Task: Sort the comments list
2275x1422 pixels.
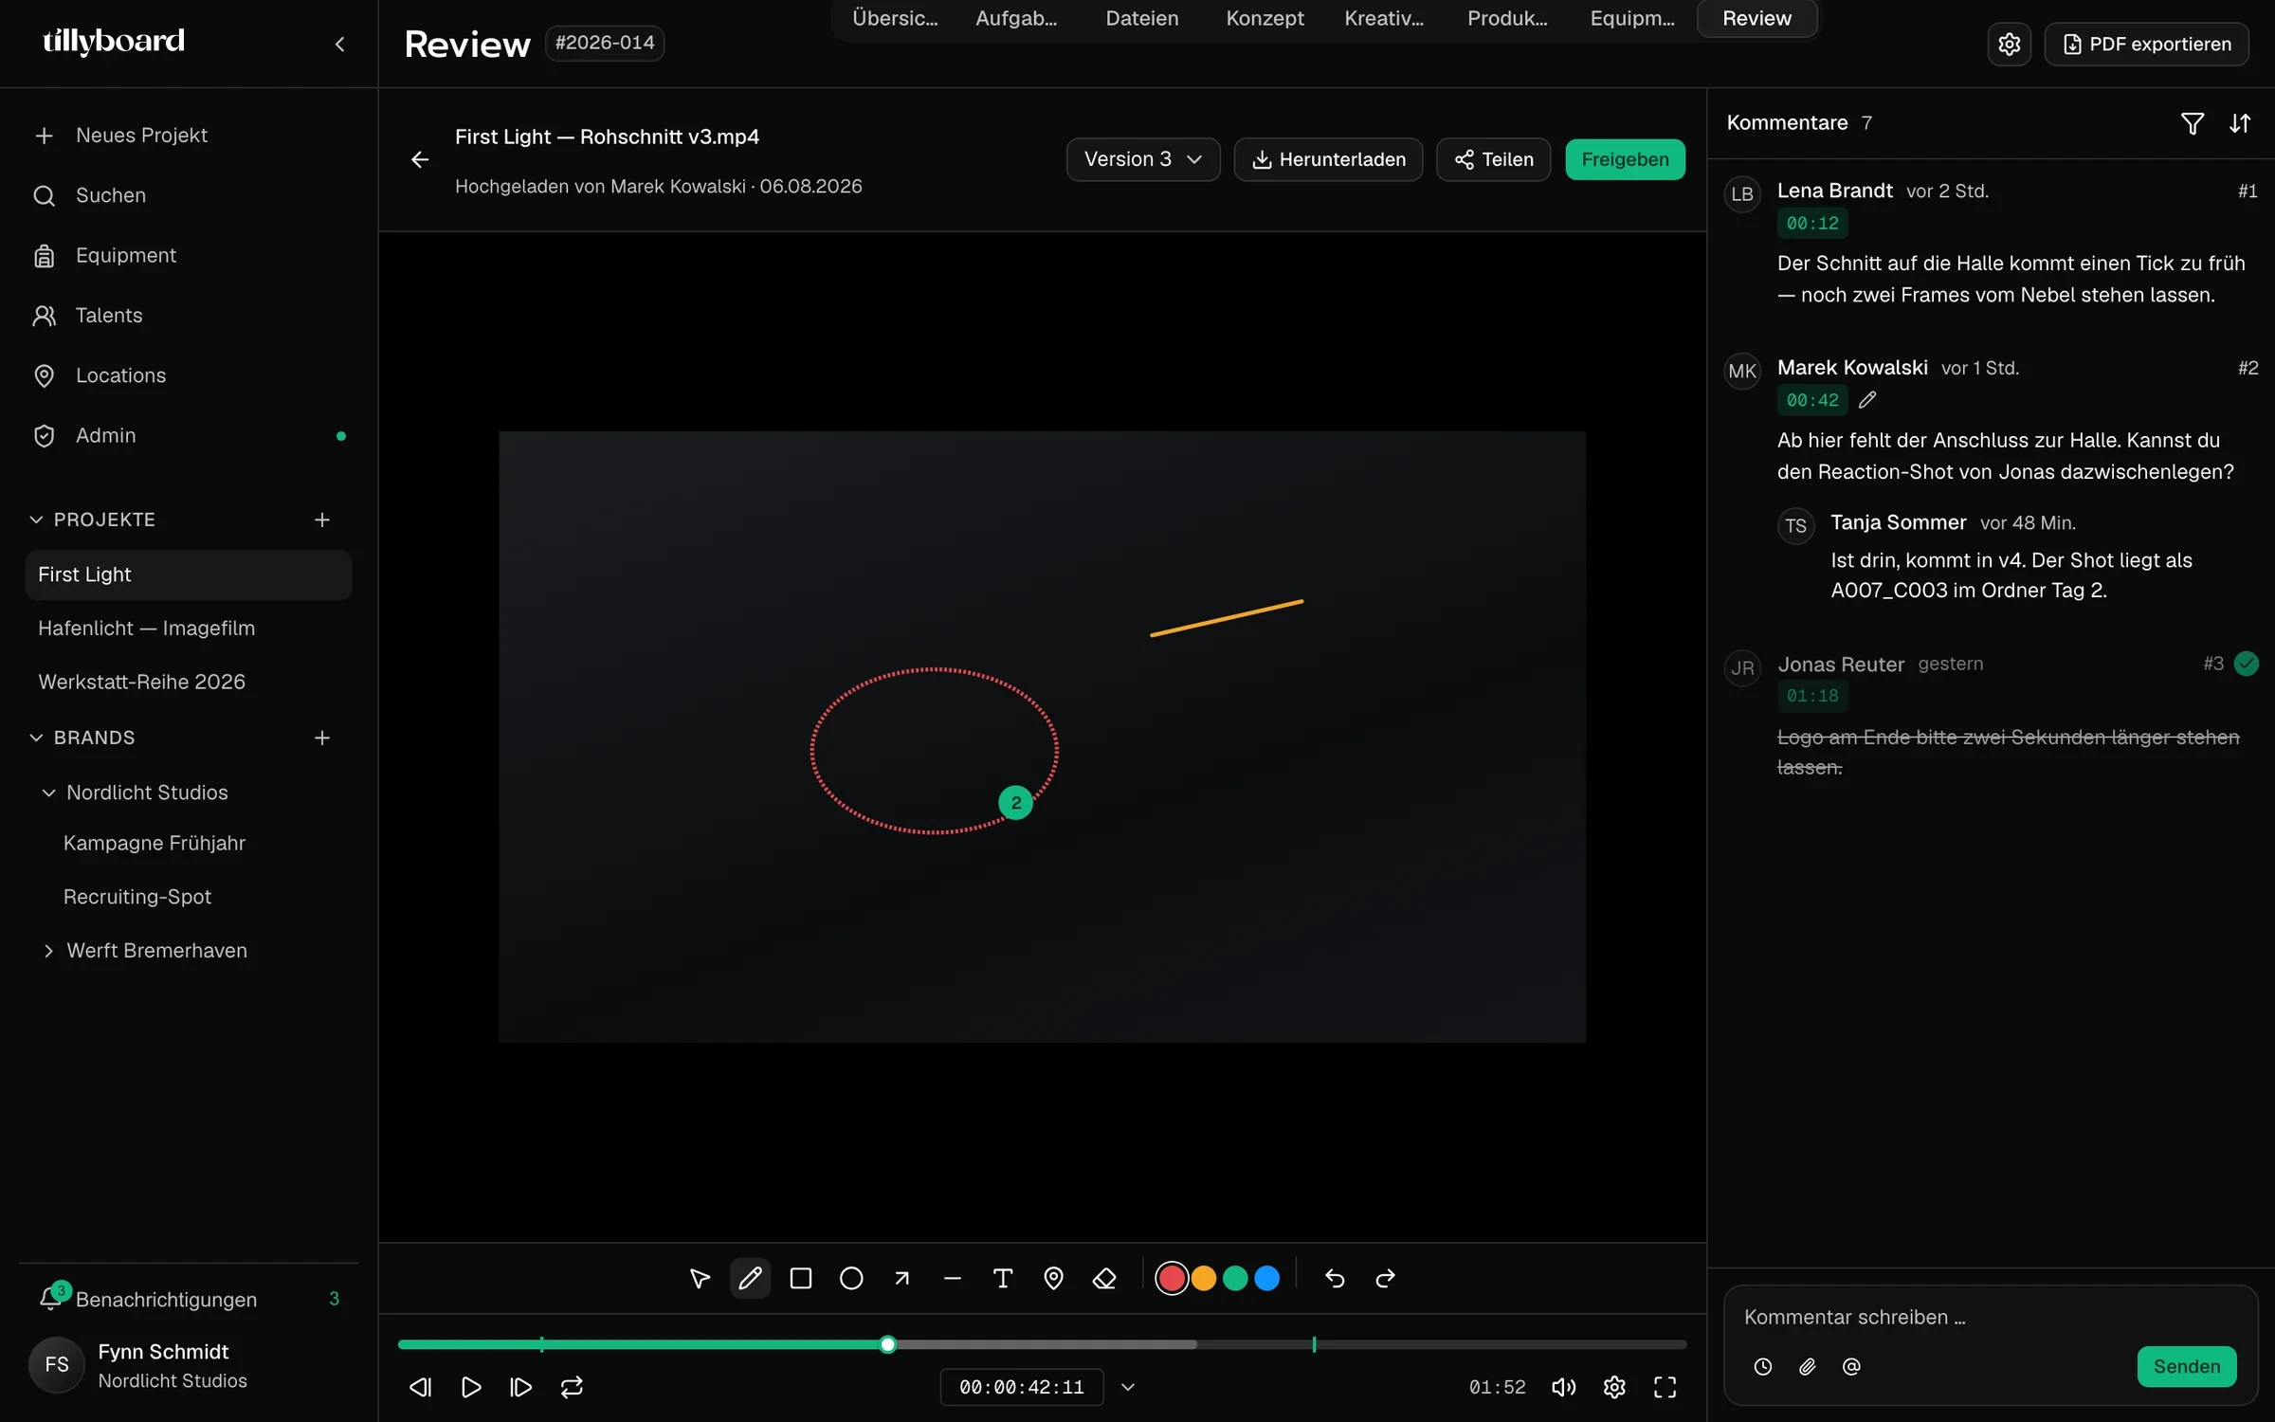Action: 2240,123
